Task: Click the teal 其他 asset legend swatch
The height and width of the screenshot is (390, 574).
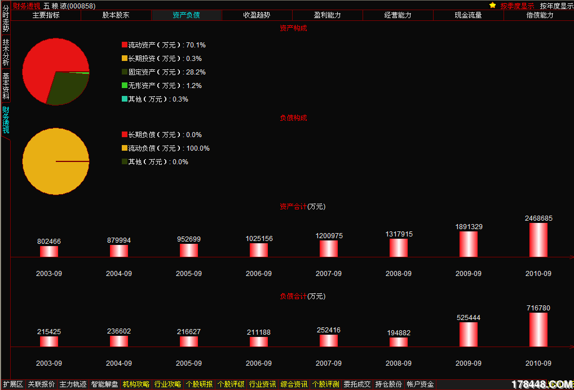Action: pyautogui.click(x=125, y=99)
